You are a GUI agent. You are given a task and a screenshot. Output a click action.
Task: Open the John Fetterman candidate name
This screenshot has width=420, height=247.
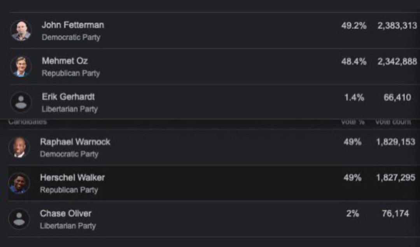(x=73, y=25)
